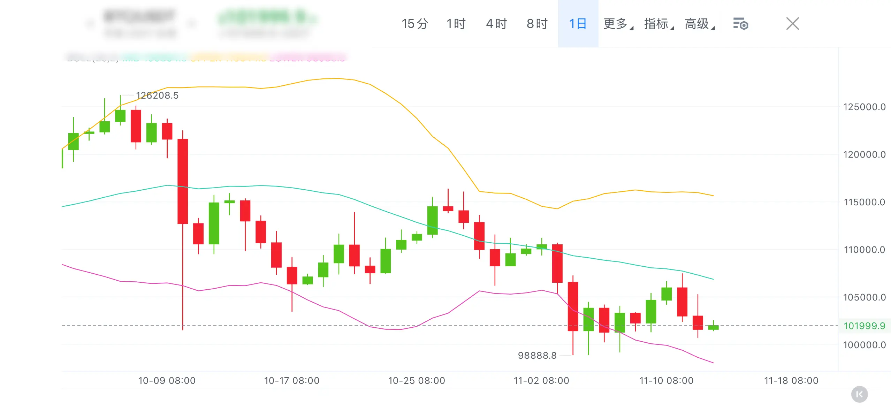Choose the 4时 interval
The height and width of the screenshot is (411, 891).
496,24
